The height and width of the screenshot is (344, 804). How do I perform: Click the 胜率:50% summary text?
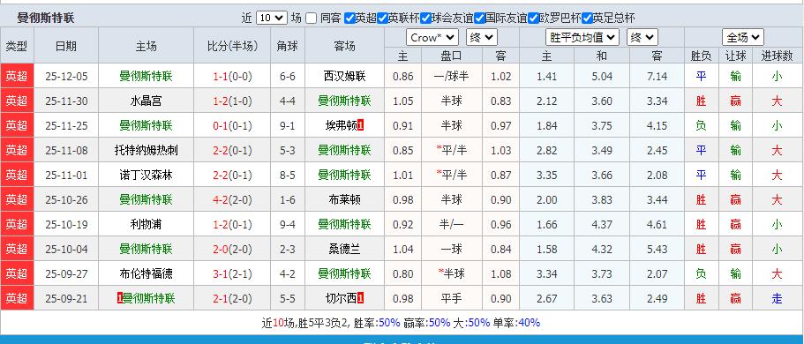coord(377,323)
